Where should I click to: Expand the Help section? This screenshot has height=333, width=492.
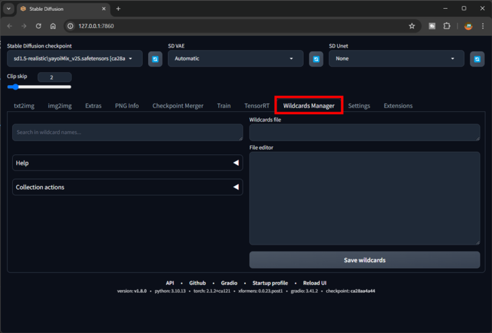[x=127, y=163]
